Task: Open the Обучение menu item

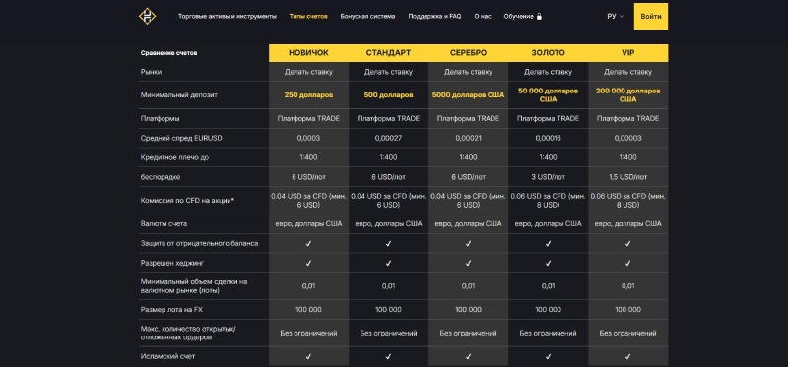Action: [x=519, y=16]
